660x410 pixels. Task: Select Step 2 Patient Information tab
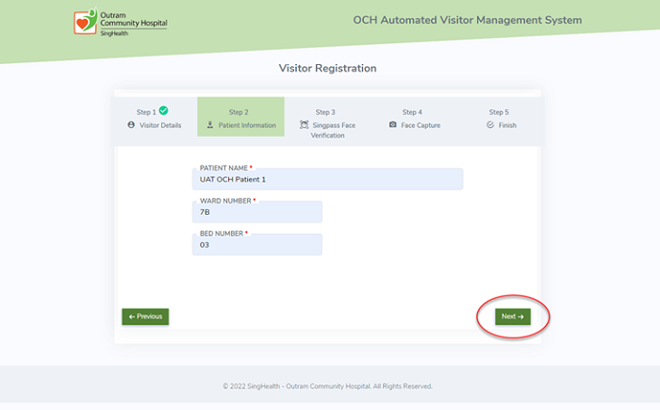click(x=240, y=117)
